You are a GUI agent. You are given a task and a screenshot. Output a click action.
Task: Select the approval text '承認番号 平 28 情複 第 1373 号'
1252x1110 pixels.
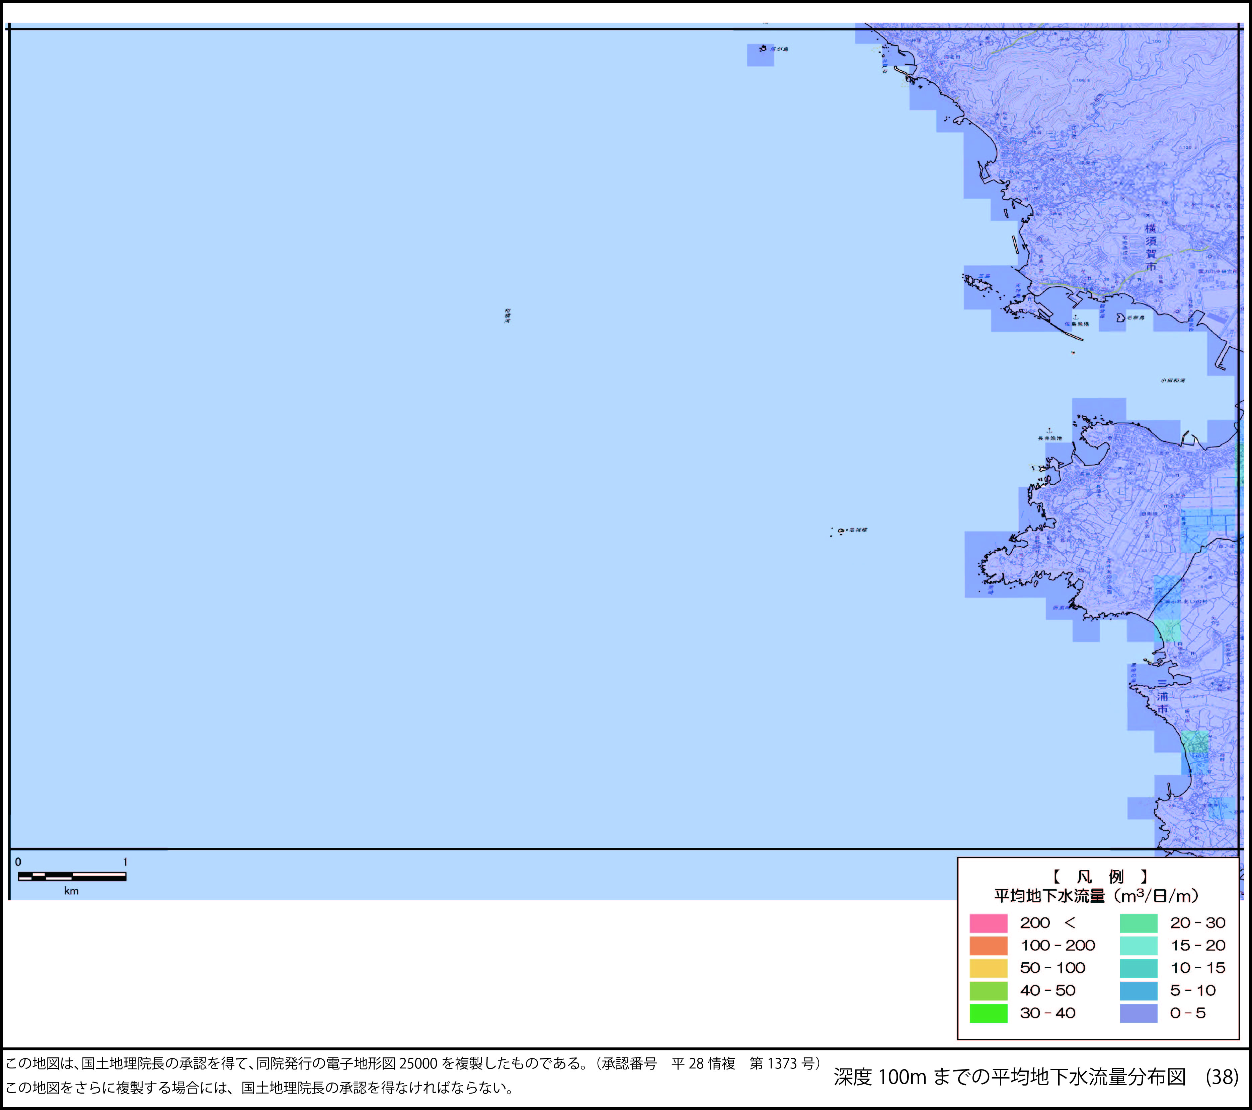click(708, 1063)
